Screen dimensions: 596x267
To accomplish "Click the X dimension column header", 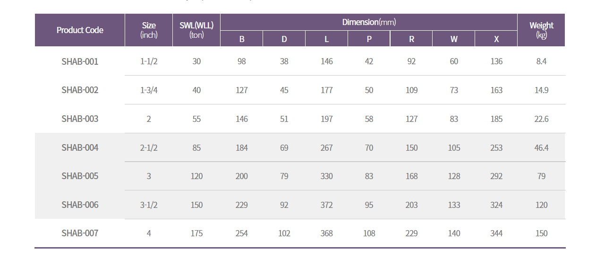I will (x=496, y=39).
